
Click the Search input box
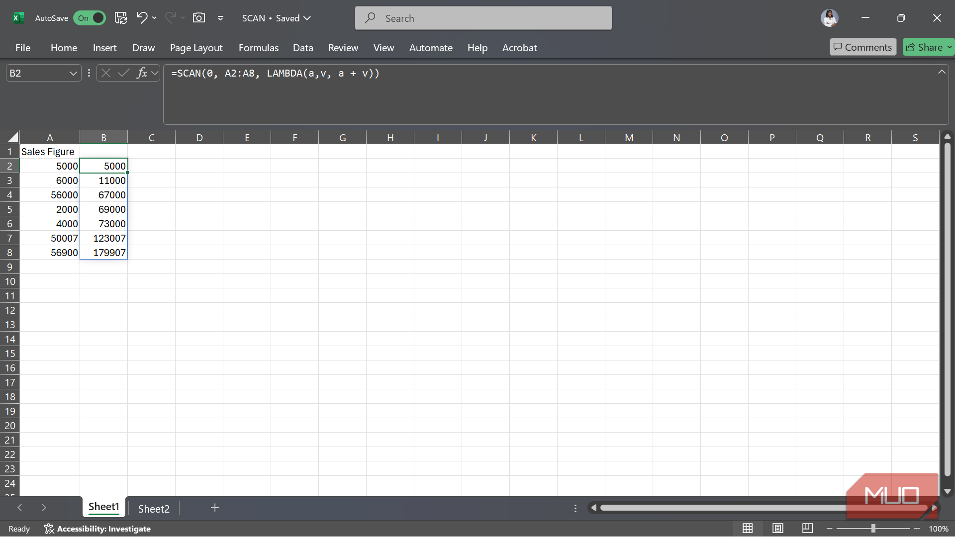(x=483, y=18)
